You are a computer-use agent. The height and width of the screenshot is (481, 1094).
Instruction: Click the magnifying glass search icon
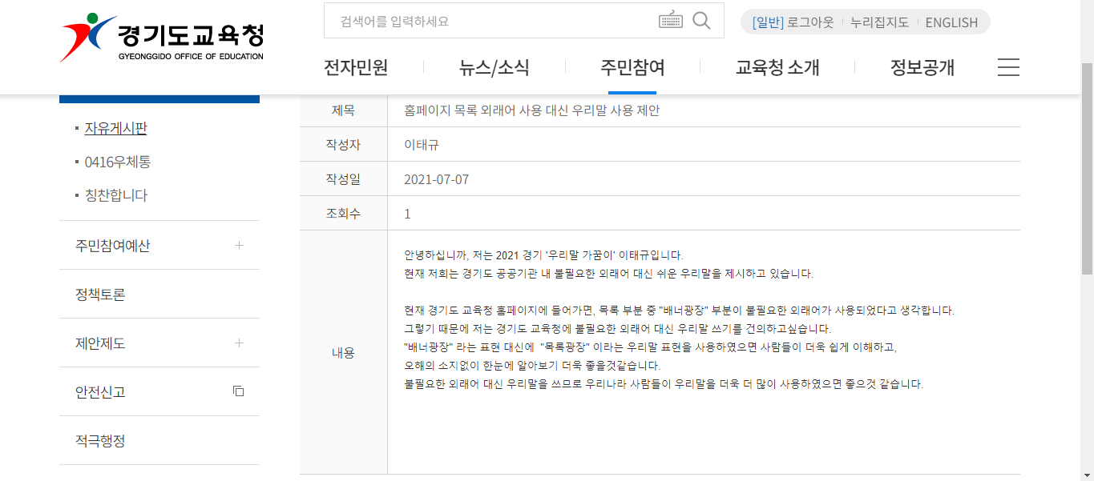(x=701, y=21)
